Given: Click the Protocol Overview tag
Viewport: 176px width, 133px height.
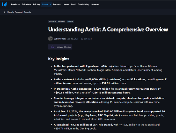Looking at the screenshot, I should tap(57, 21).
